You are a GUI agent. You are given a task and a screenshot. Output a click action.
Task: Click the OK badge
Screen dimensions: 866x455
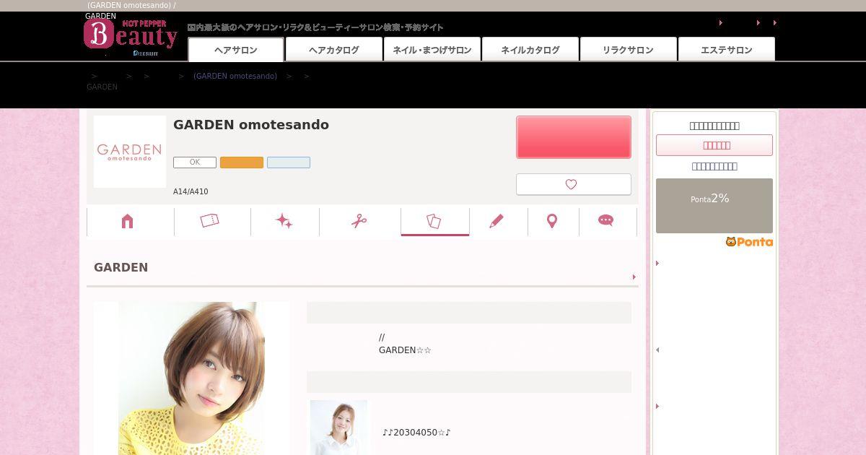pos(195,162)
